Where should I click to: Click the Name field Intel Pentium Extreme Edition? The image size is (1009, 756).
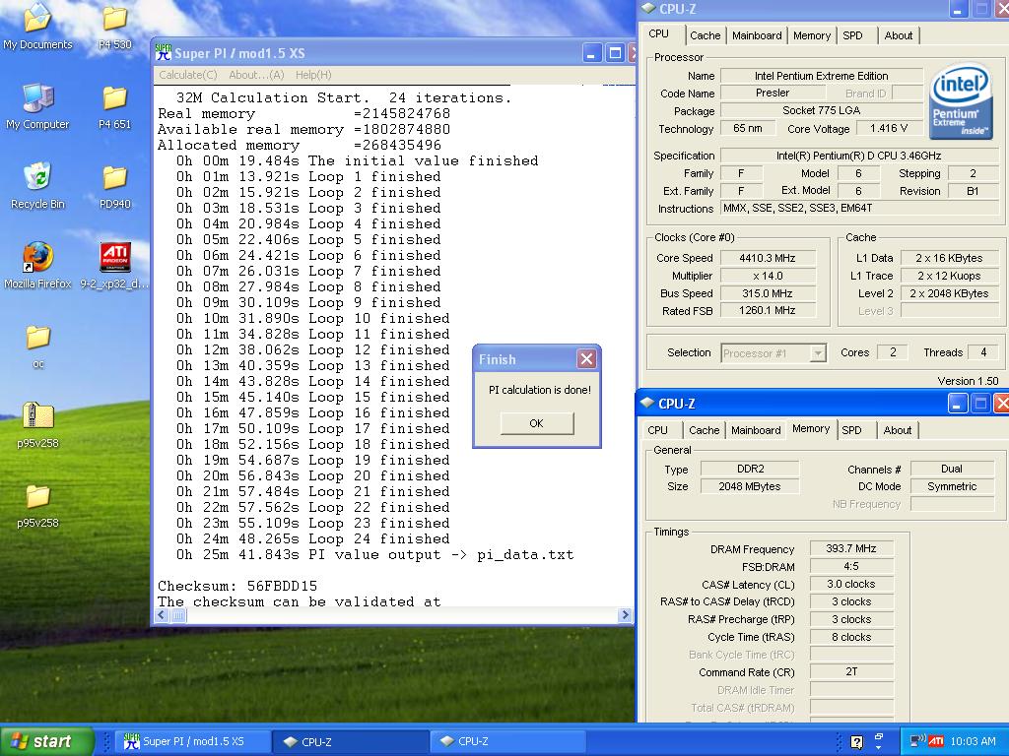pos(821,76)
